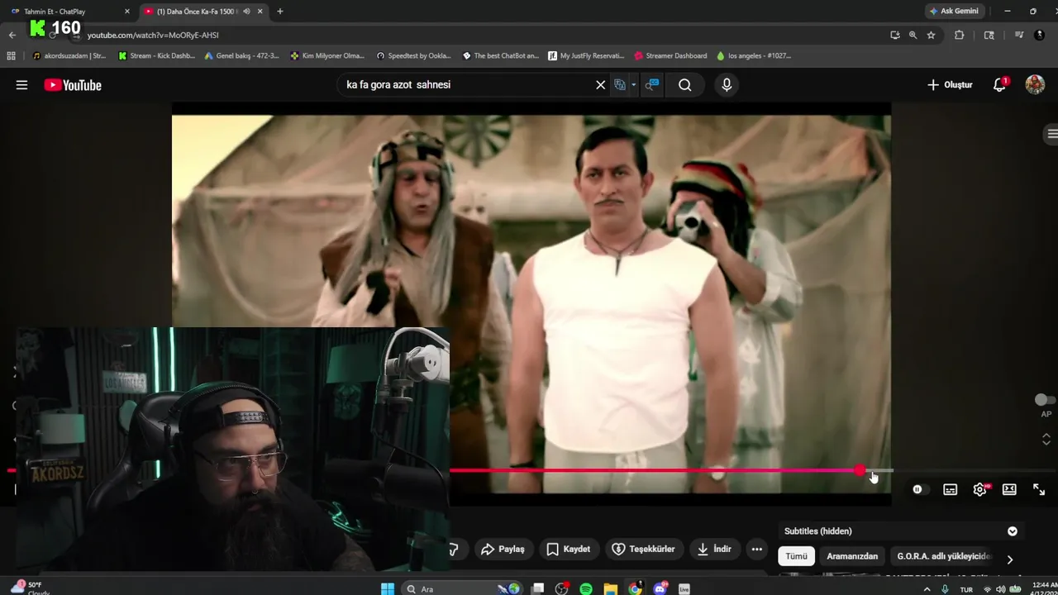Open the side panel list icon by video

[1051, 134]
